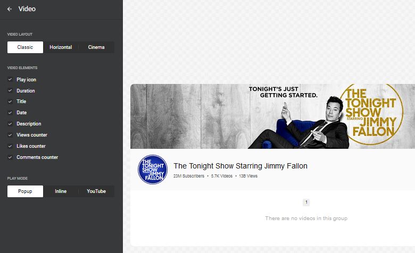Click the back arrow beside Video
Viewport: 415px width, 253px height.
10,9
